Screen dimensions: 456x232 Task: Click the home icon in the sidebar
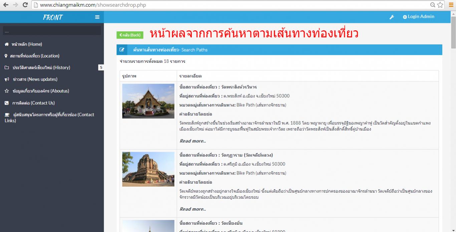tap(7, 44)
